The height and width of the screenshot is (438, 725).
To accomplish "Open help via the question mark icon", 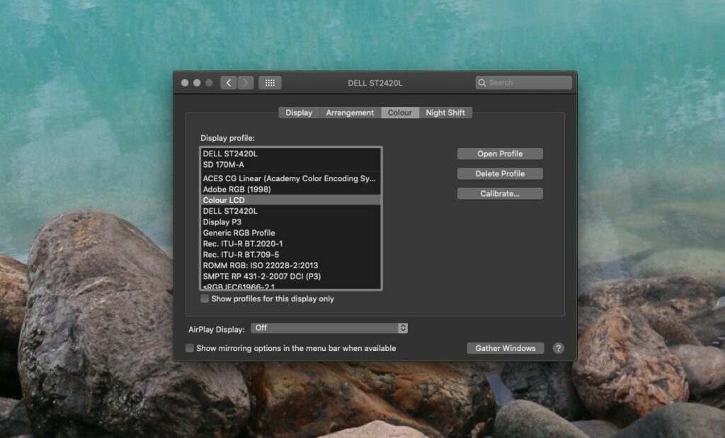I will 558,347.
